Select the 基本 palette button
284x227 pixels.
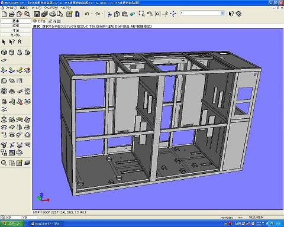pos(15,21)
